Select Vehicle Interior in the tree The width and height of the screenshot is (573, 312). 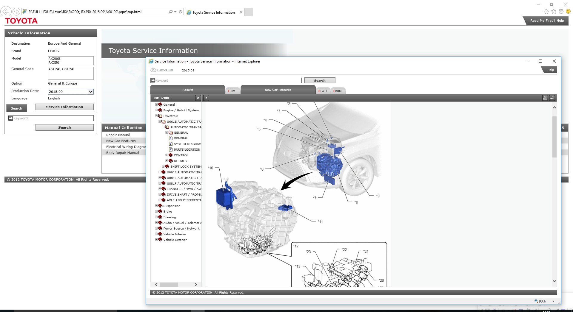pyautogui.click(x=175, y=234)
